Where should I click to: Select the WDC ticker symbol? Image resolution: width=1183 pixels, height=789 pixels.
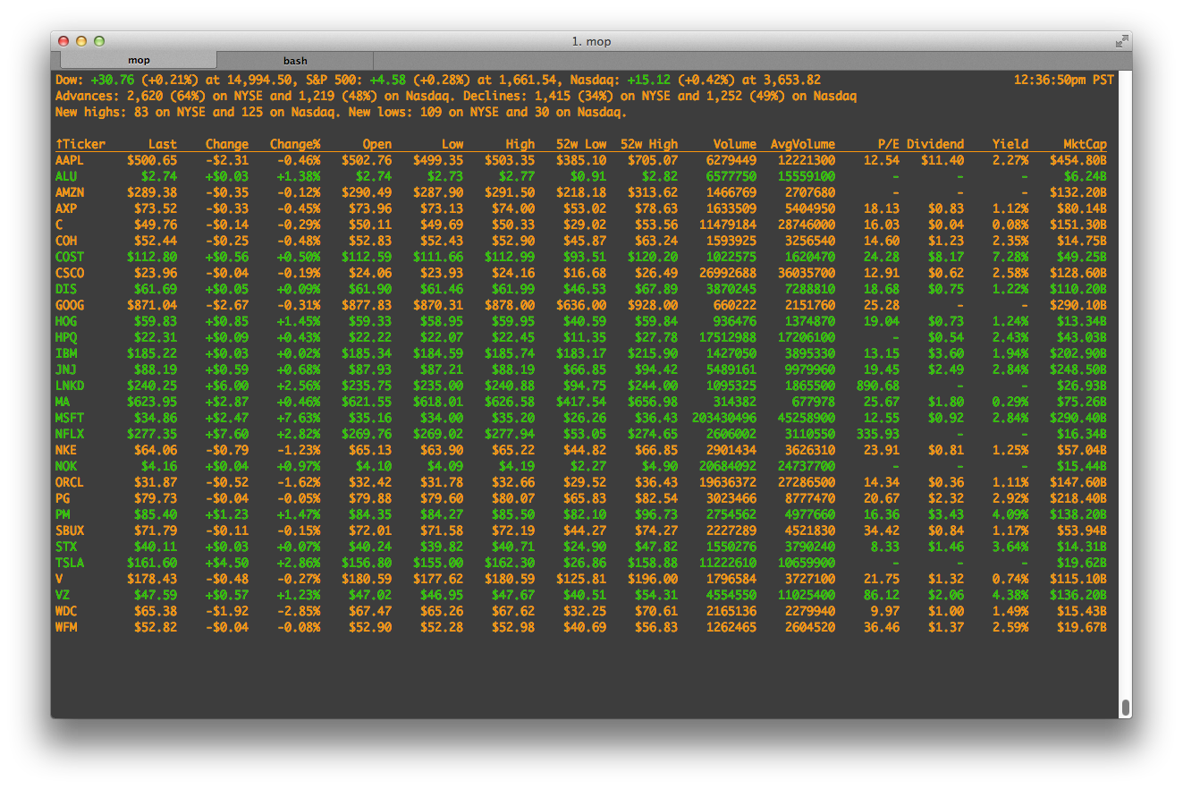pos(66,611)
